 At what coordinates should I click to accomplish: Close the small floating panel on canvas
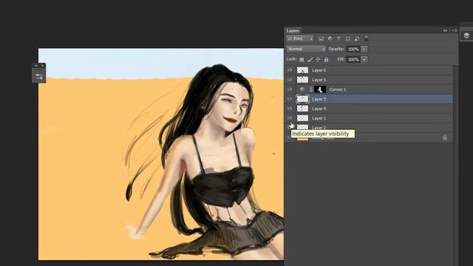coord(43,66)
